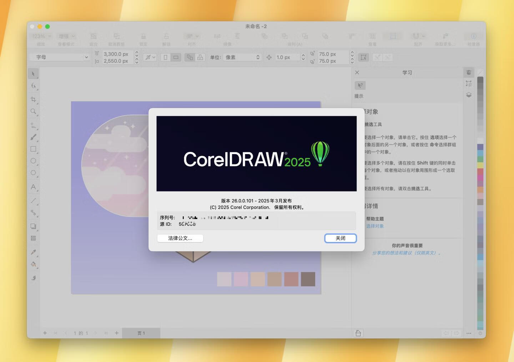Switch page to portrait orientation
Viewport: 514px width, 362px height.
coord(165,57)
